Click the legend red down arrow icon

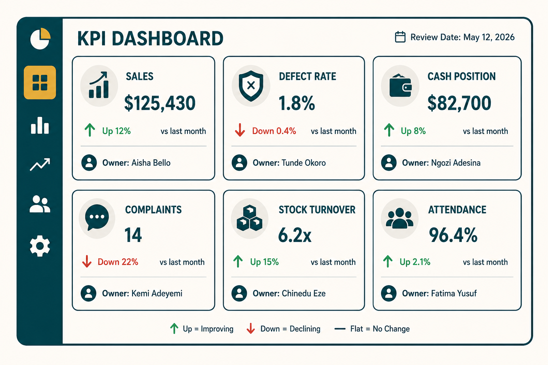pos(251,328)
